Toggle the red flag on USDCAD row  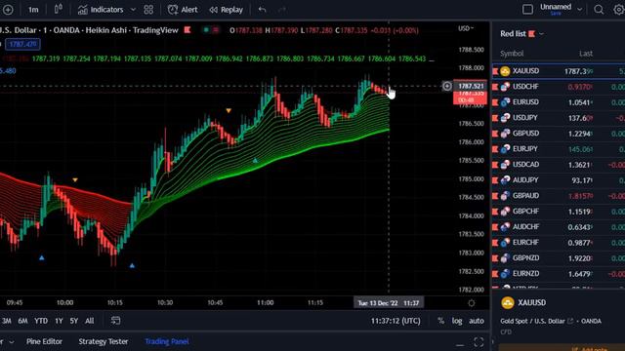(495, 165)
